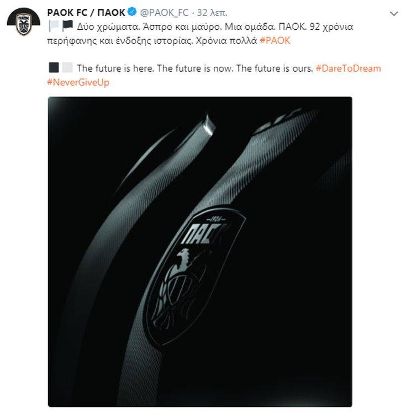Follow the #DareToDream hashtag
Screen dimensions: 406x414
(349, 68)
